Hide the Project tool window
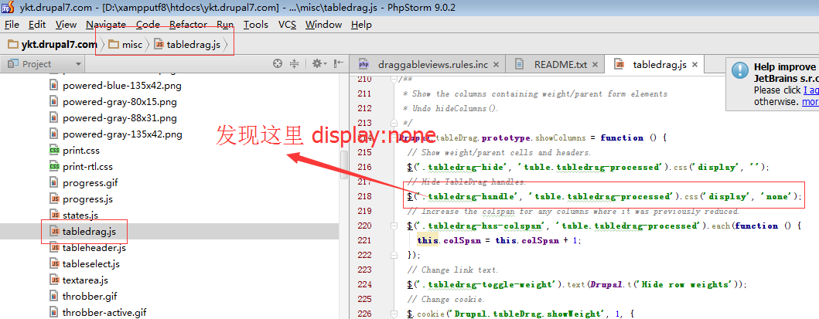 [339, 63]
